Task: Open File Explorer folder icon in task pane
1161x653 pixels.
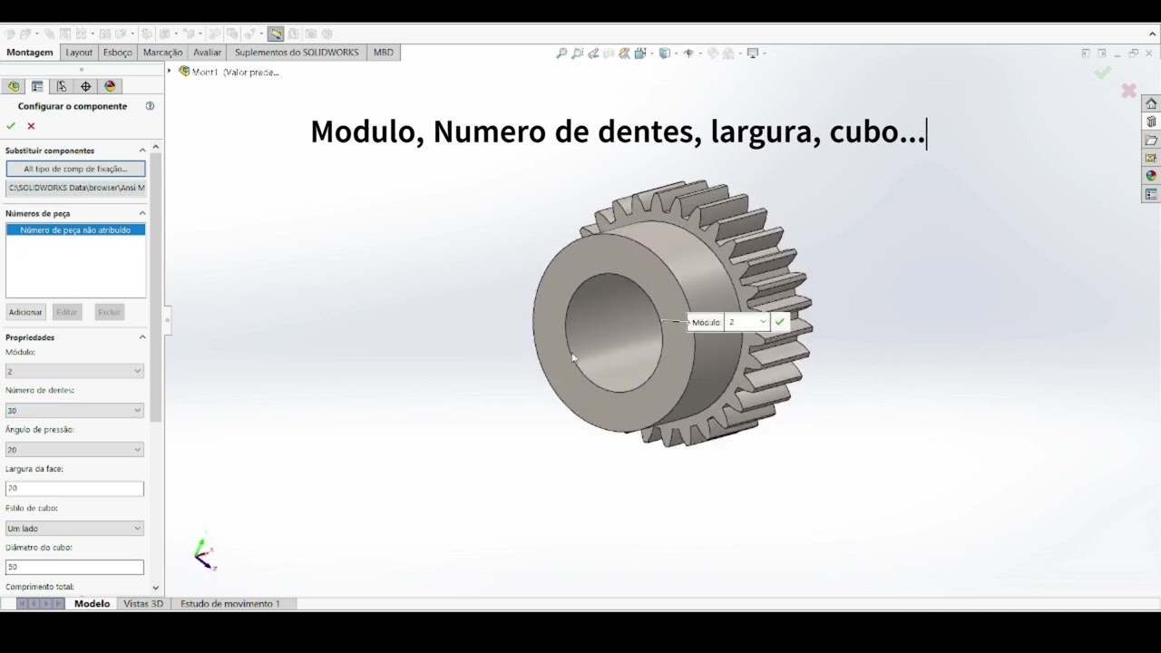Action: click(x=1151, y=140)
